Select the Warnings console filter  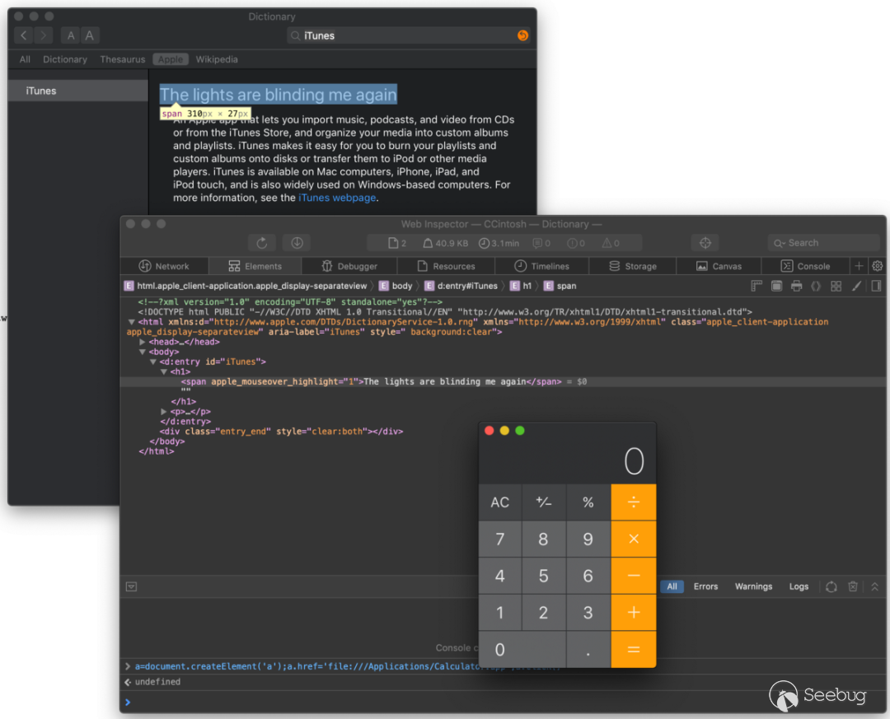(753, 586)
